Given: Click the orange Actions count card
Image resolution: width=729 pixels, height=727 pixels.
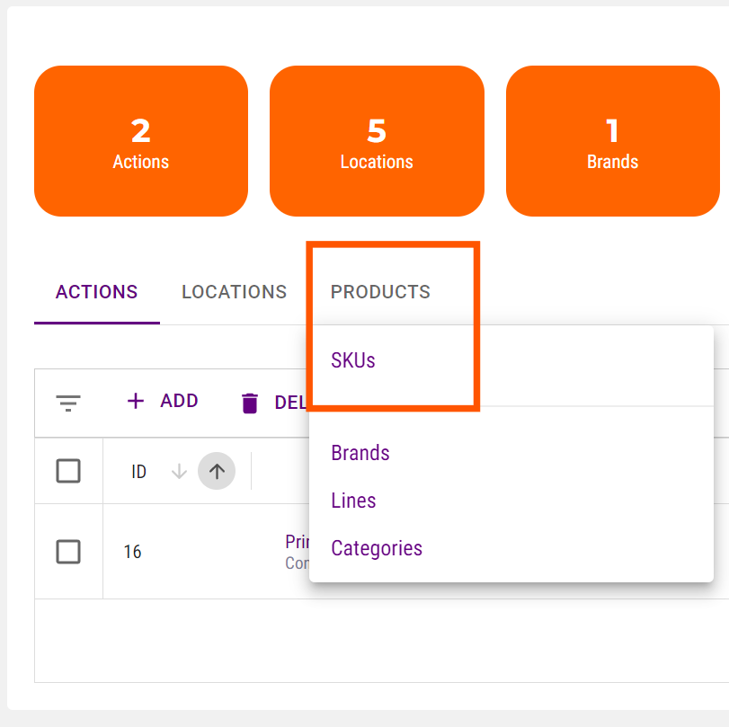Looking at the screenshot, I should click(141, 141).
